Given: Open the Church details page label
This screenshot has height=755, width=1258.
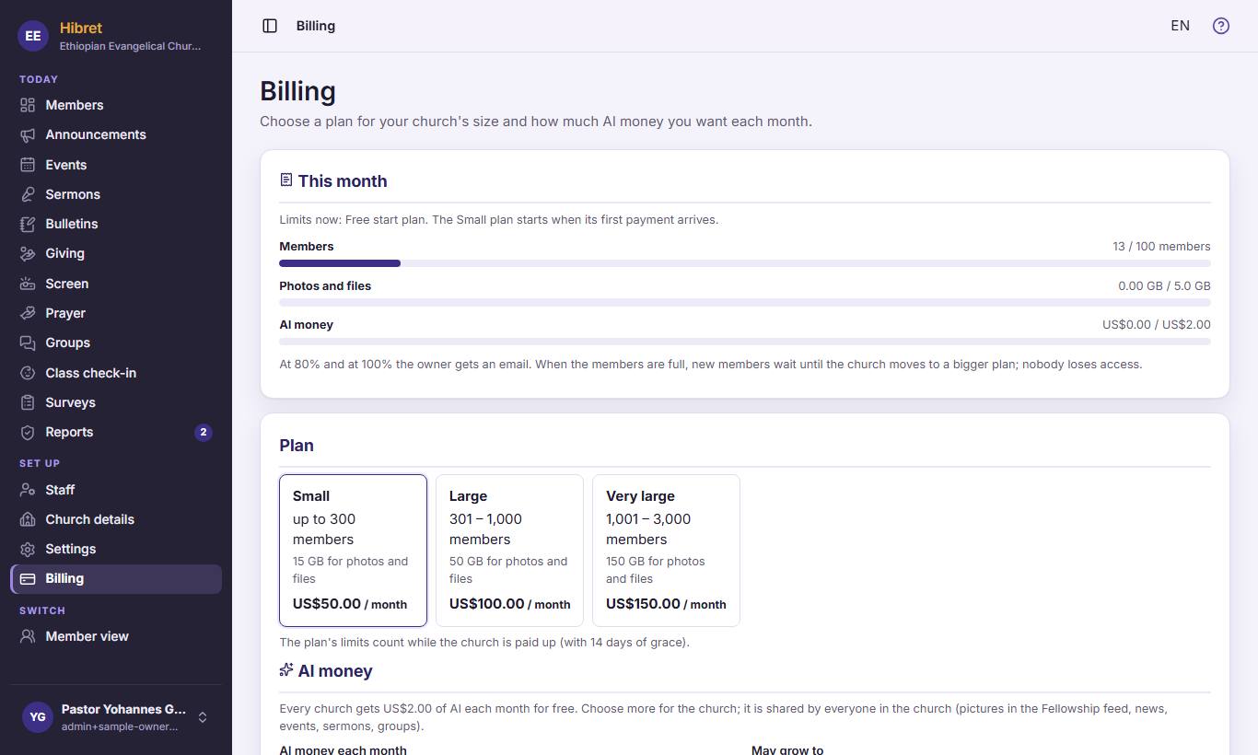Looking at the screenshot, I should [x=89, y=519].
